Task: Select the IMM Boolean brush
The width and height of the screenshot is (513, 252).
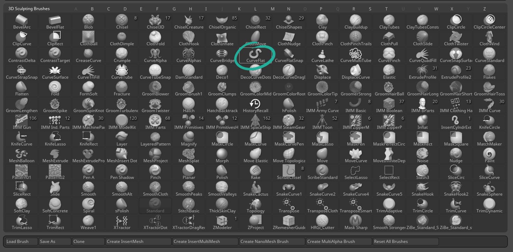Action: click(389, 105)
